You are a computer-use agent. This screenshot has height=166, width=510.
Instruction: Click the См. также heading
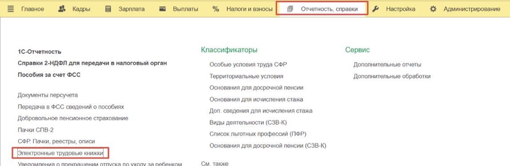pyautogui.click(x=215, y=163)
